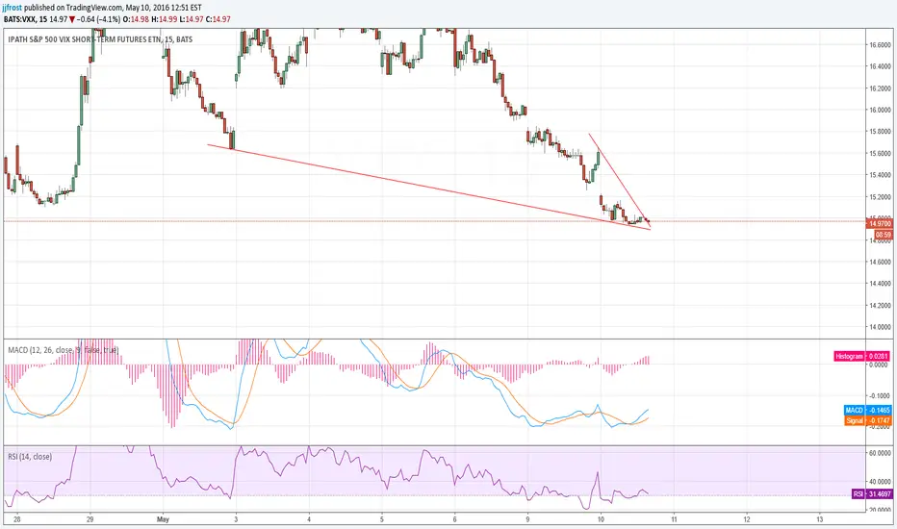The height and width of the screenshot is (529, 897).
Task: Click the 15.8000 price axis label
Action: pos(880,132)
